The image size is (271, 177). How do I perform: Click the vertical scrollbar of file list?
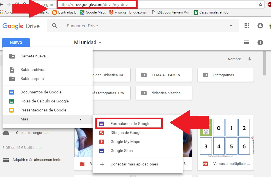pos(264,63)
